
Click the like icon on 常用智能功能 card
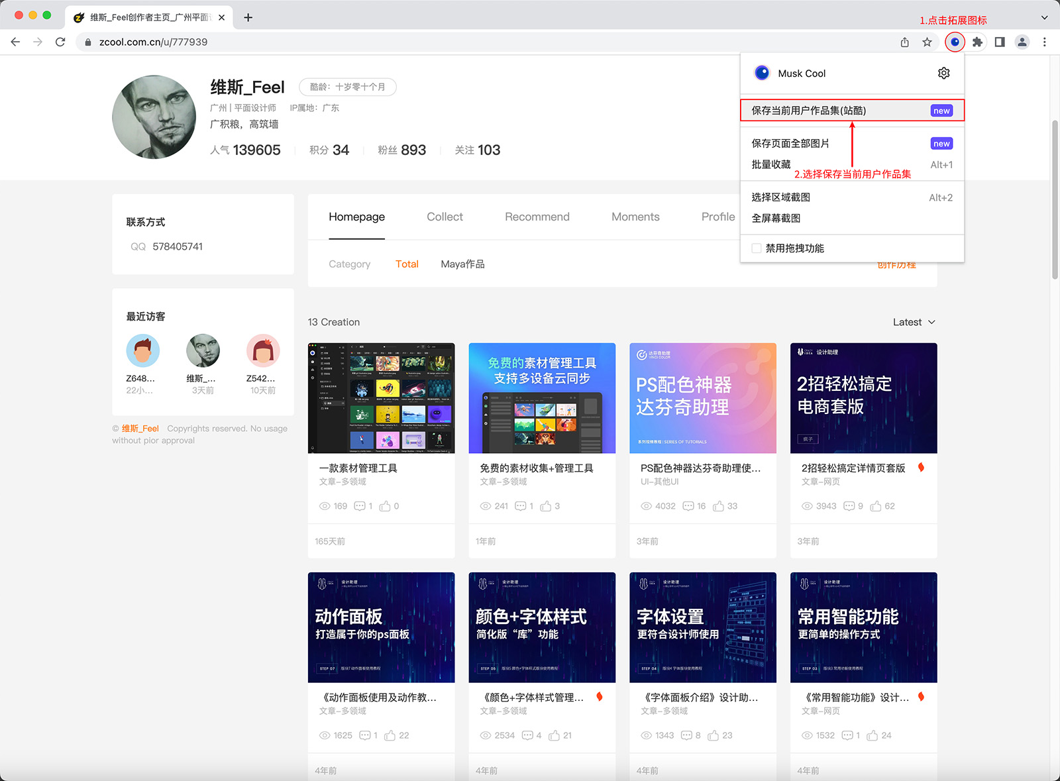(872, 735)
